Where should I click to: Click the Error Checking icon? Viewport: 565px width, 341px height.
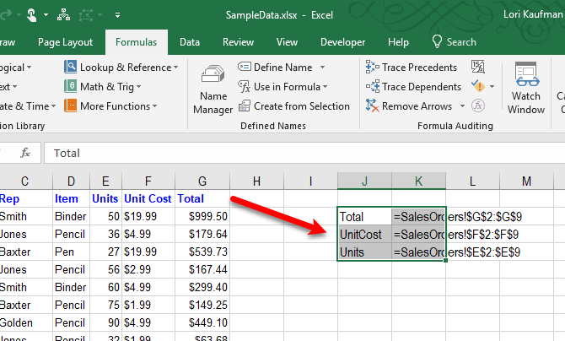(x=478, y=87)
